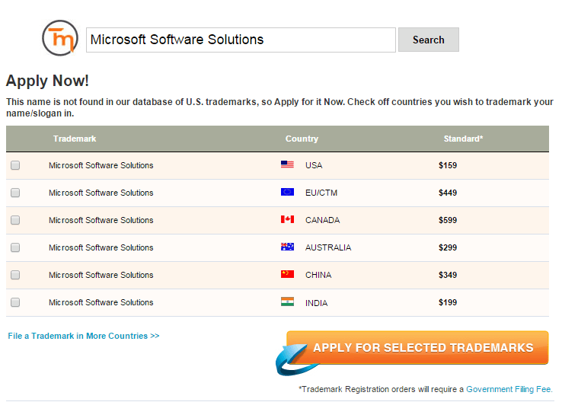Click the AUSTRALIA country name
Screen dimensions: 562x402
point(328,247)
